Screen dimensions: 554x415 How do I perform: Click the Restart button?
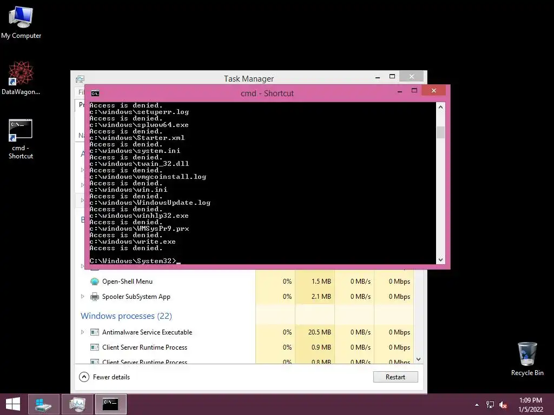395,377
